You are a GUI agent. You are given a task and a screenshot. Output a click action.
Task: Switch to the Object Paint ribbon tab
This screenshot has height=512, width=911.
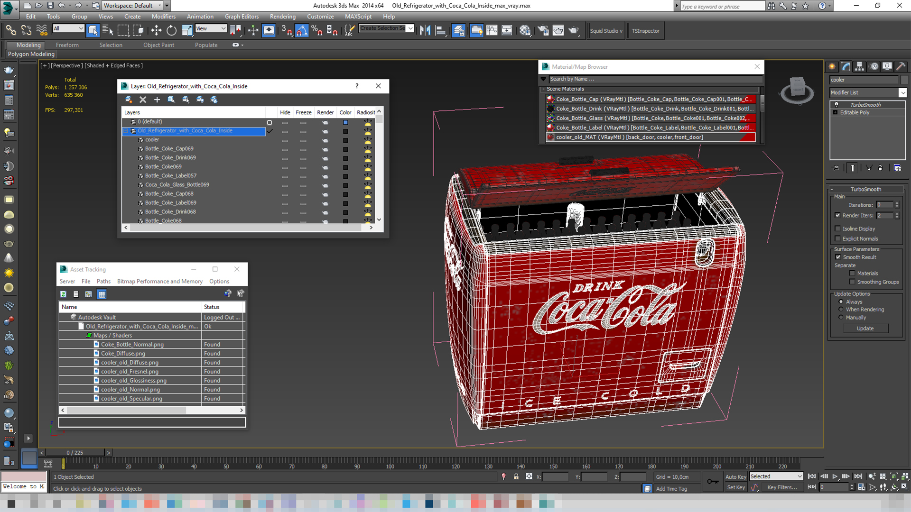(158, 45)
